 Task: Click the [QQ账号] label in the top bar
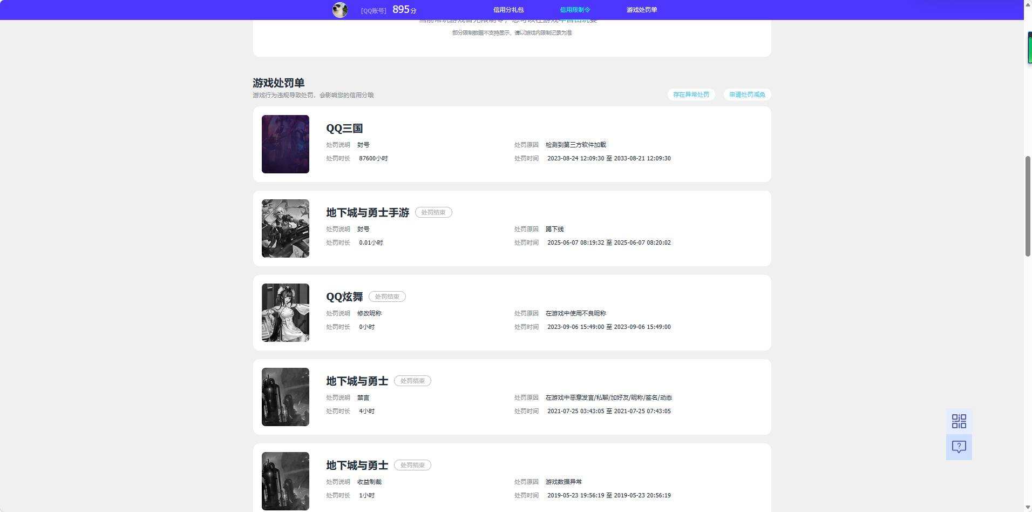click(374, 10)
